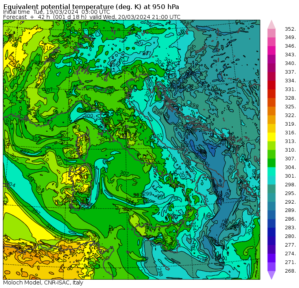Select the legend value 346.
This screenshot has height=288, width=299.
pos(290,46)
